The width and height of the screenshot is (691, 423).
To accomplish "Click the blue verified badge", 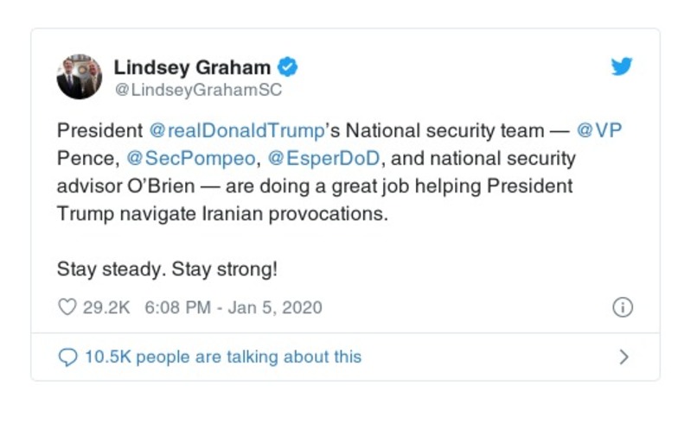I will (x=288, y=67).
